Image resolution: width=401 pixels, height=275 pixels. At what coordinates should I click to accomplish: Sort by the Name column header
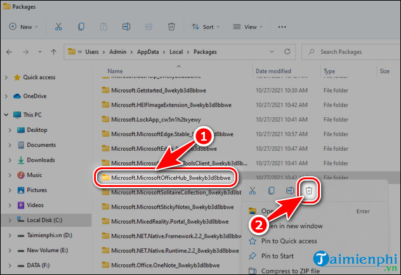(115, 71)
